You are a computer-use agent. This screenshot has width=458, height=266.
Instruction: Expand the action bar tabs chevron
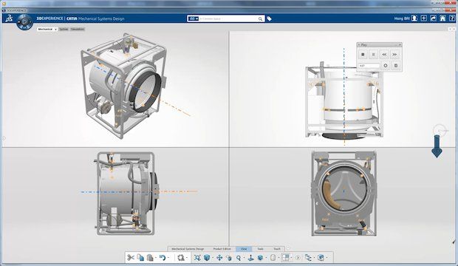[x=288, y=248]
